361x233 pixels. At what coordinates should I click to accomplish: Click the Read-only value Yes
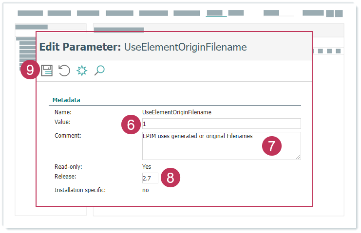tap(146, 167)
